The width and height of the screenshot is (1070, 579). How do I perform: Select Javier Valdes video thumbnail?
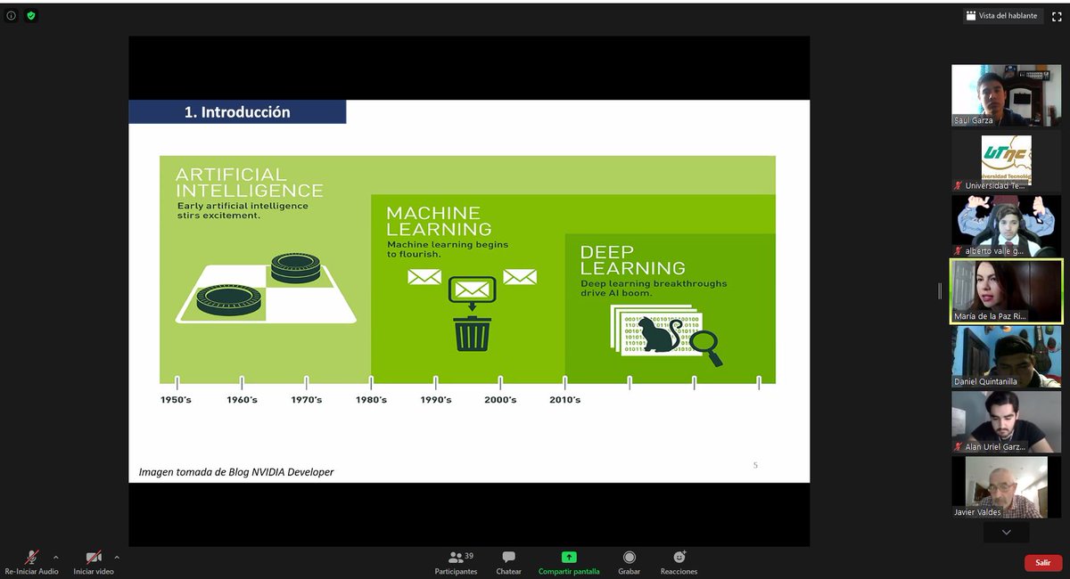(1006, 487)
